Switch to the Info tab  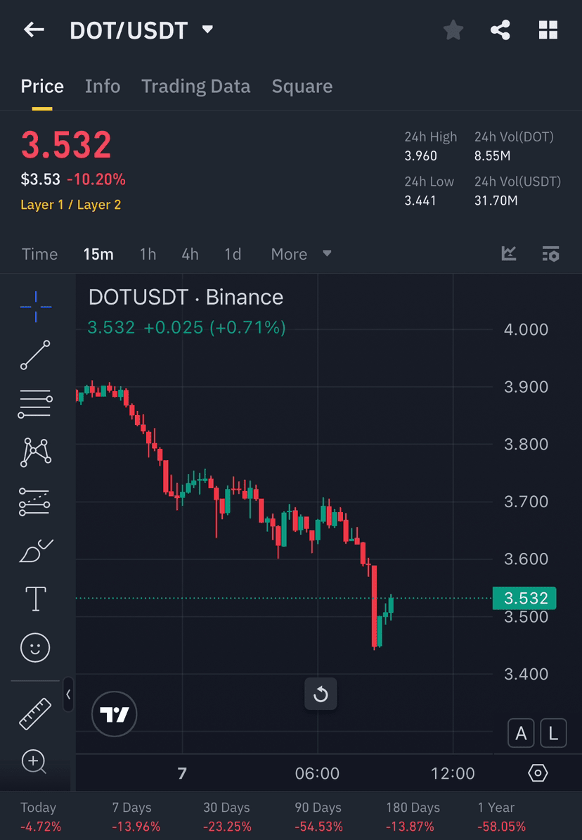click(x=102, y=87)
